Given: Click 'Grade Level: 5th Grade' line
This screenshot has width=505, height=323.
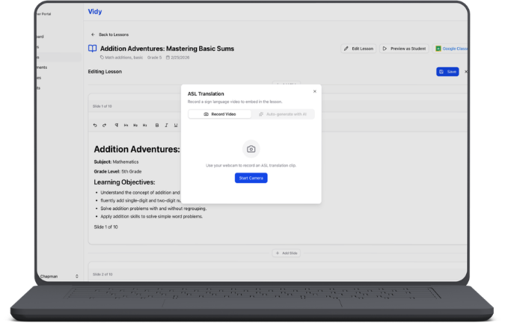Looking at the screenshot, I should tap(117, 171).
